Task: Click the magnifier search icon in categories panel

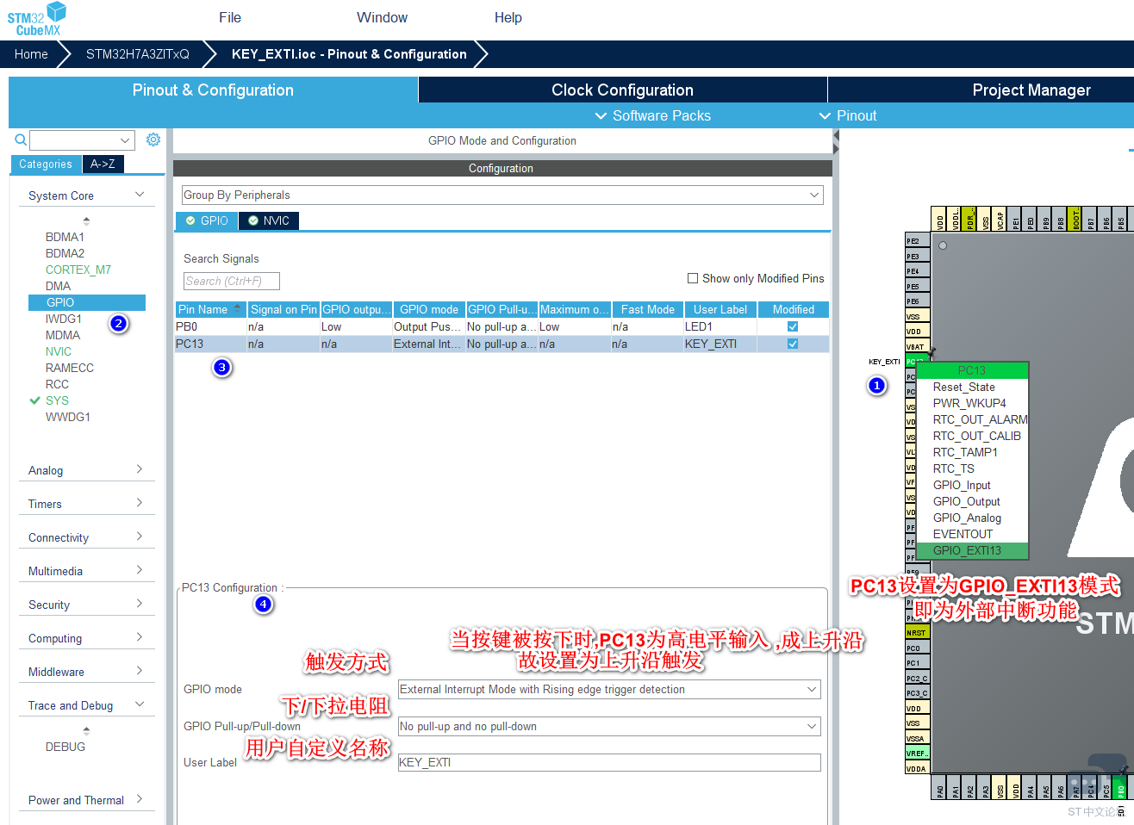Action: point(21,140)
